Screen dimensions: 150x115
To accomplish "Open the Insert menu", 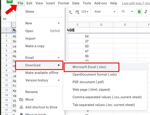I will tap(50, 3).
